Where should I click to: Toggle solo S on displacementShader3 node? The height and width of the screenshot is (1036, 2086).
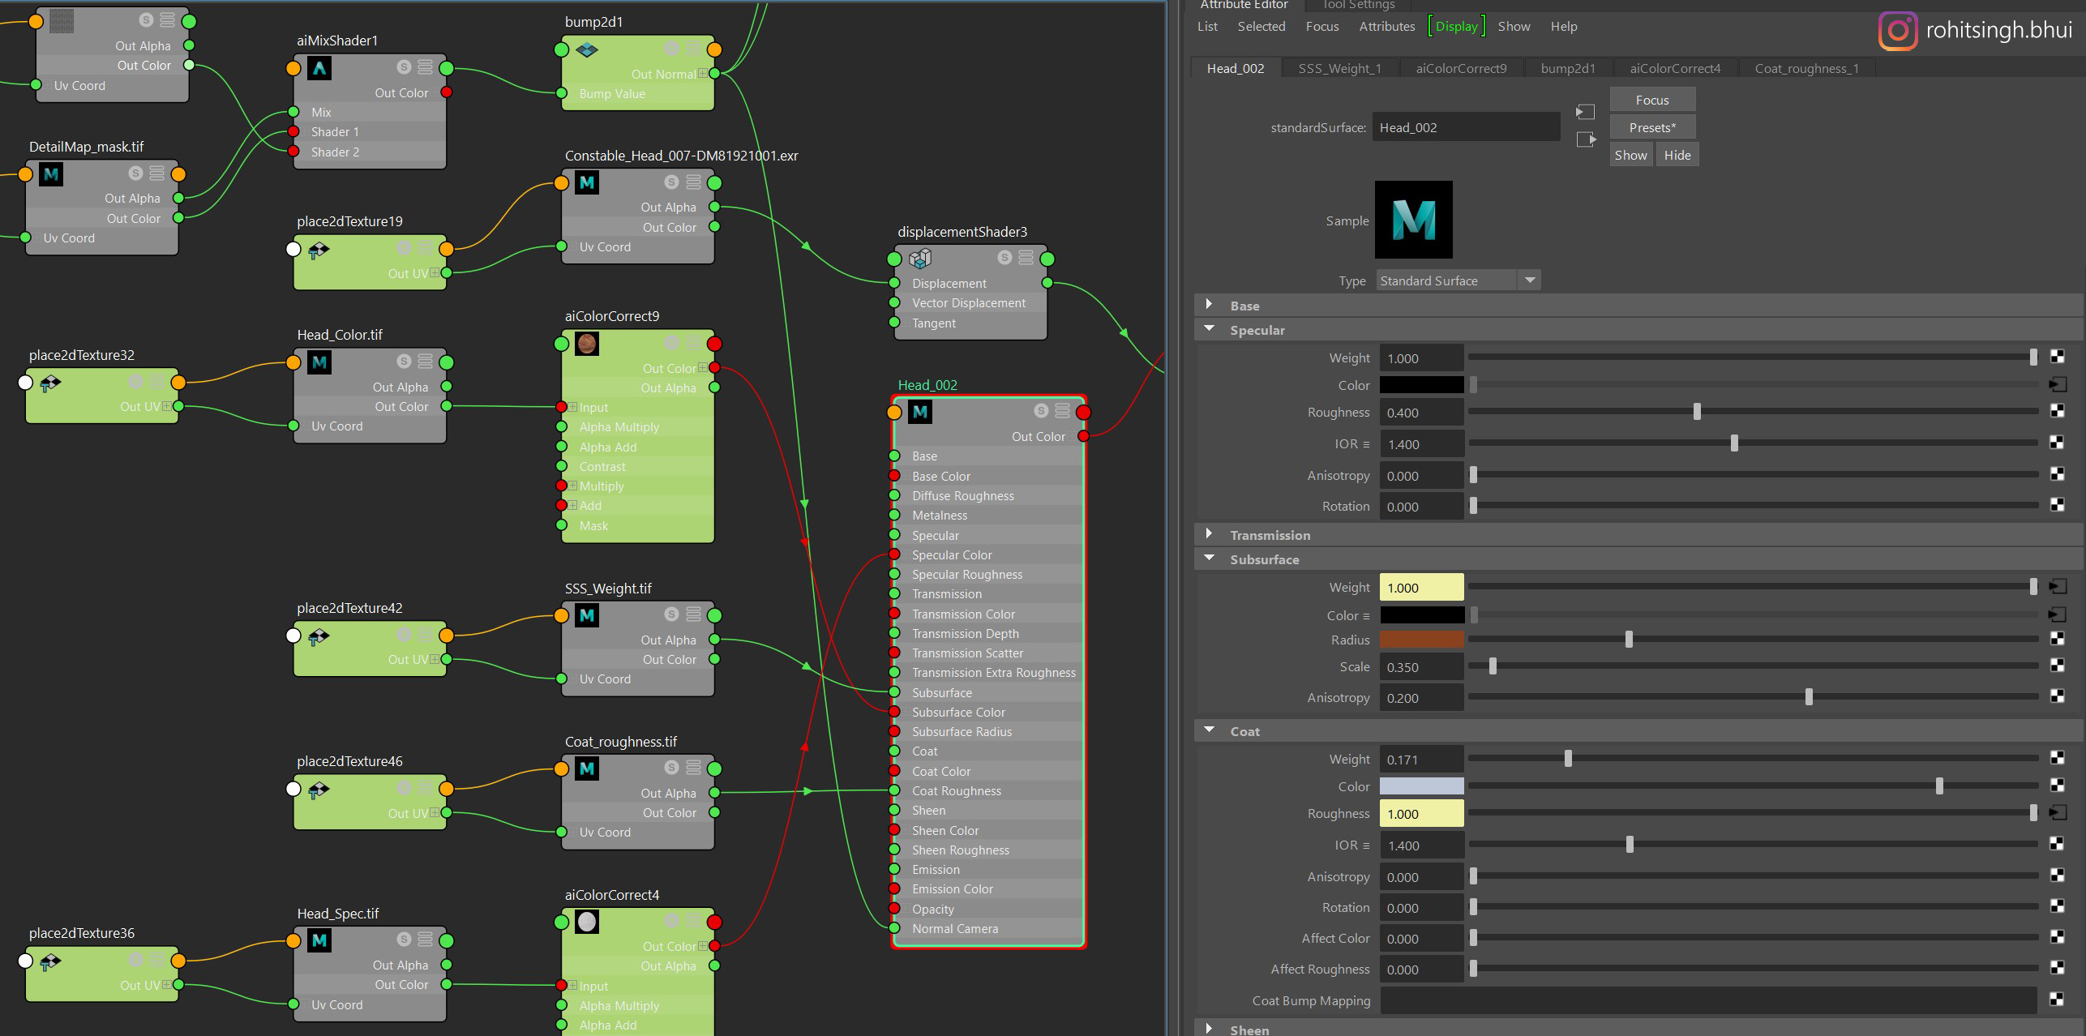1004,258
